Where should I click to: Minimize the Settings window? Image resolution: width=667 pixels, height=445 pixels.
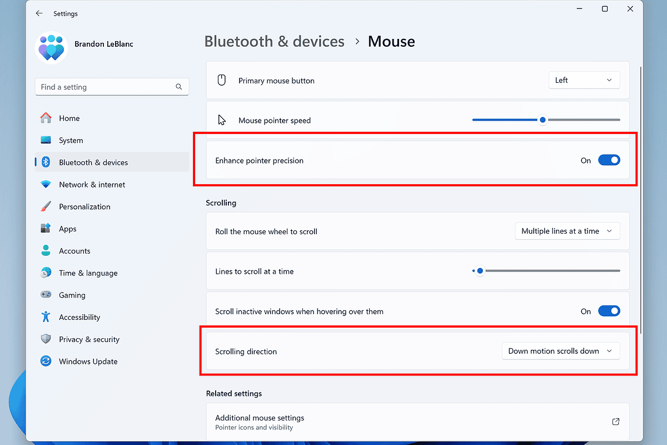point(579,9)
